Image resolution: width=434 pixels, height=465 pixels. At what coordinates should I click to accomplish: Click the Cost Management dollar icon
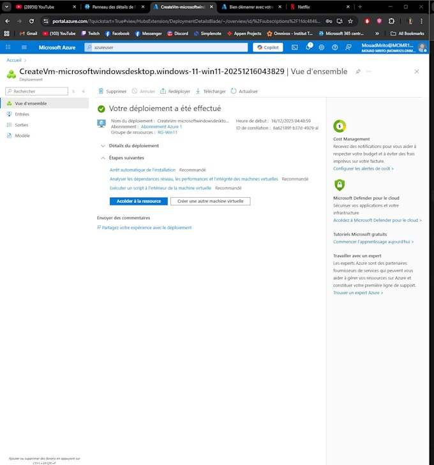click(x=340, y=126)
